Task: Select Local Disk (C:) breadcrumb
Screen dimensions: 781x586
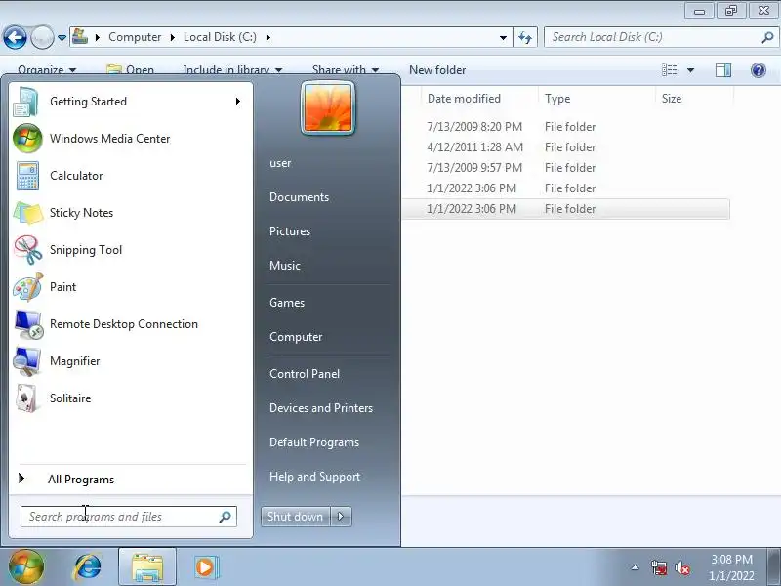Action: 220,37
